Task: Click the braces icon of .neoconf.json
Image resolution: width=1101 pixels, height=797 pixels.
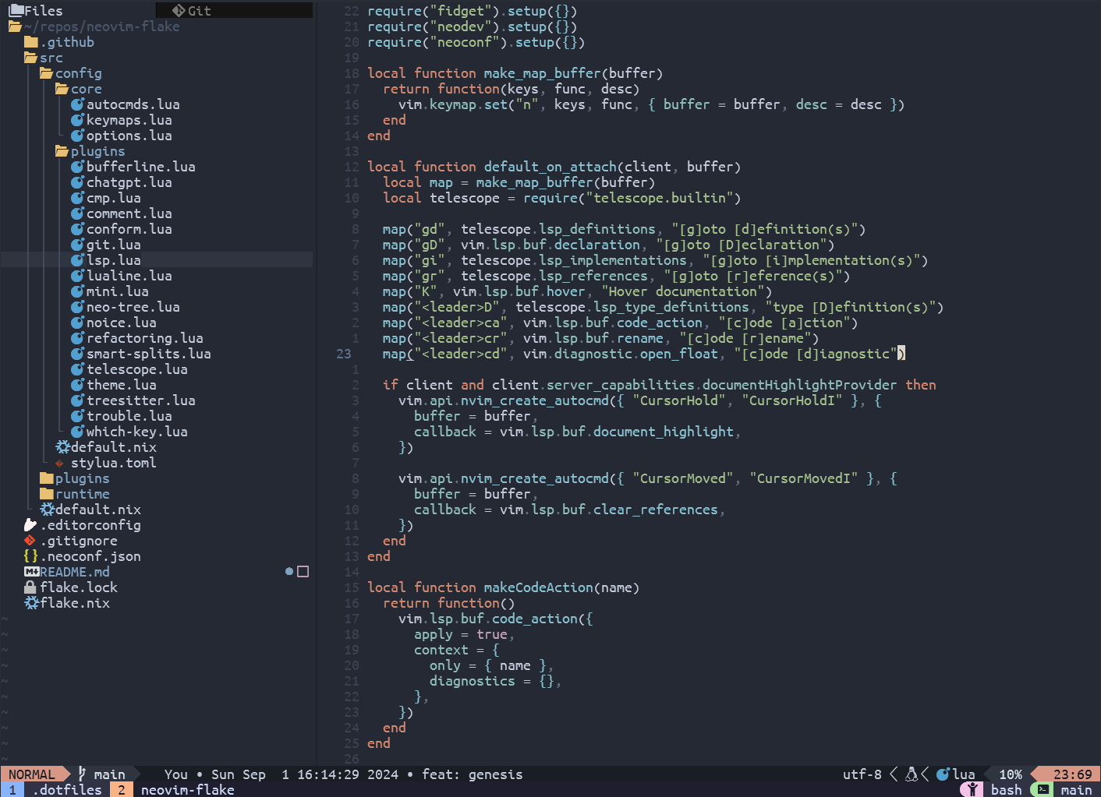Action: 31,556
